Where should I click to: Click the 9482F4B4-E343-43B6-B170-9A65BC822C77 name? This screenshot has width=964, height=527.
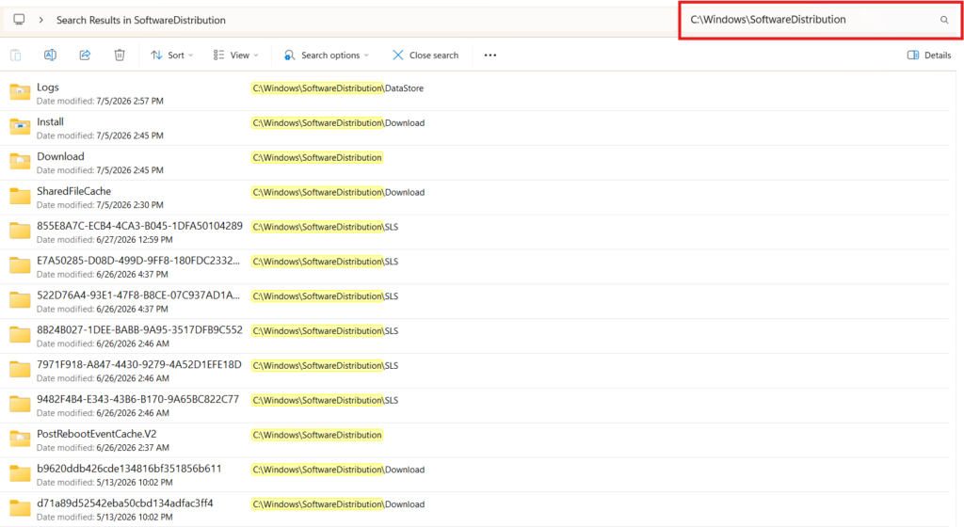point(137,399)
